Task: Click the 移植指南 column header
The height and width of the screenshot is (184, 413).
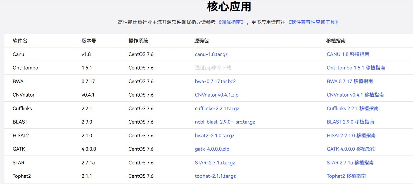Action: [336, 41]
